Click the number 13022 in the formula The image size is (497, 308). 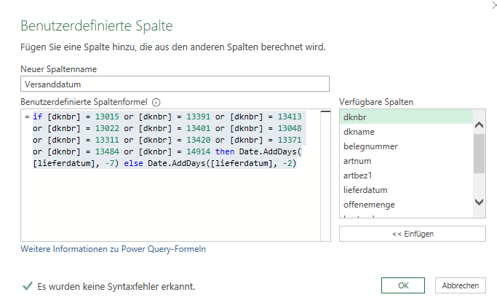tap(107, 128)
